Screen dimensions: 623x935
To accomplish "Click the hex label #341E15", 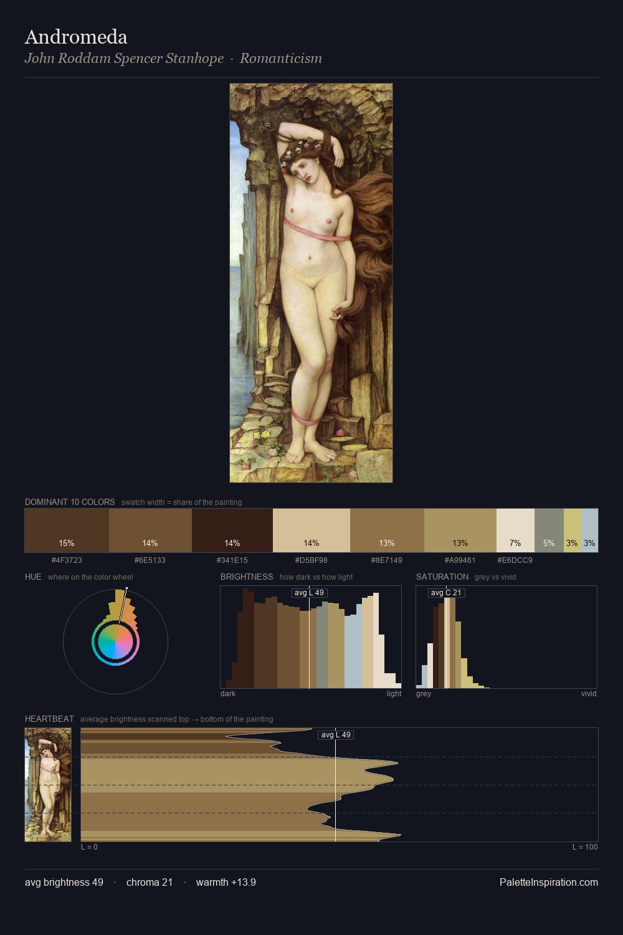I will (x=232, y=560).
